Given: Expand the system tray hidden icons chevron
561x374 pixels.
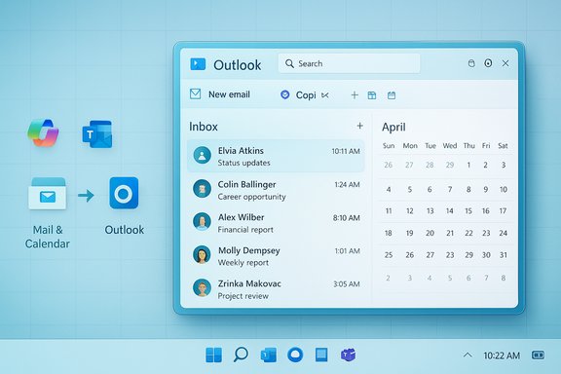Looking at the screenshot, I should 467,355.
